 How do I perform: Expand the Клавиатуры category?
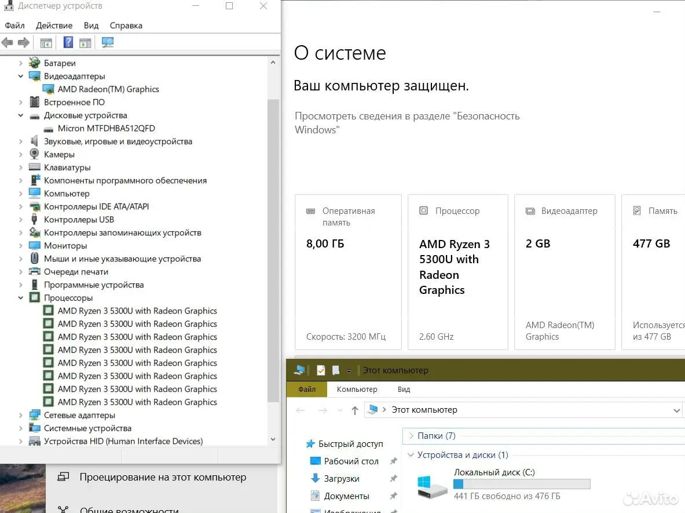point(20,168)
